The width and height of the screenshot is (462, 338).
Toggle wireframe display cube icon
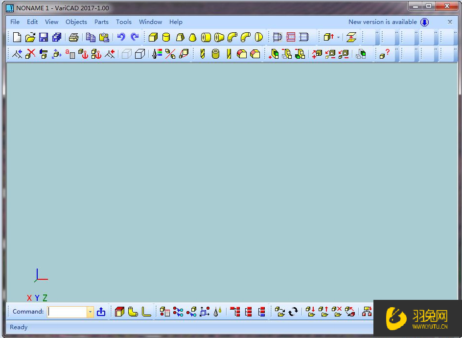tap(126, 54)
